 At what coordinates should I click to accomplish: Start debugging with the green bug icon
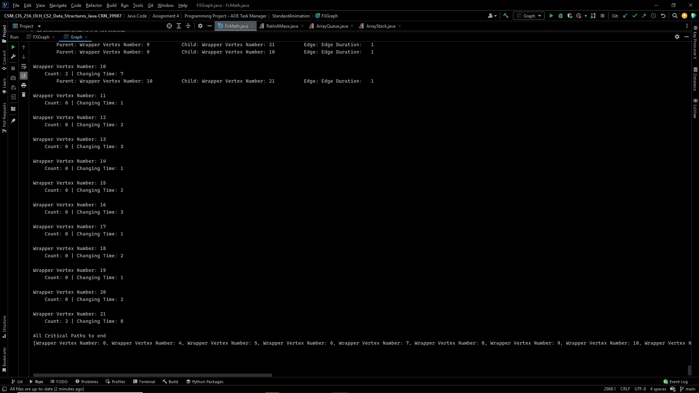coord(561,16)
